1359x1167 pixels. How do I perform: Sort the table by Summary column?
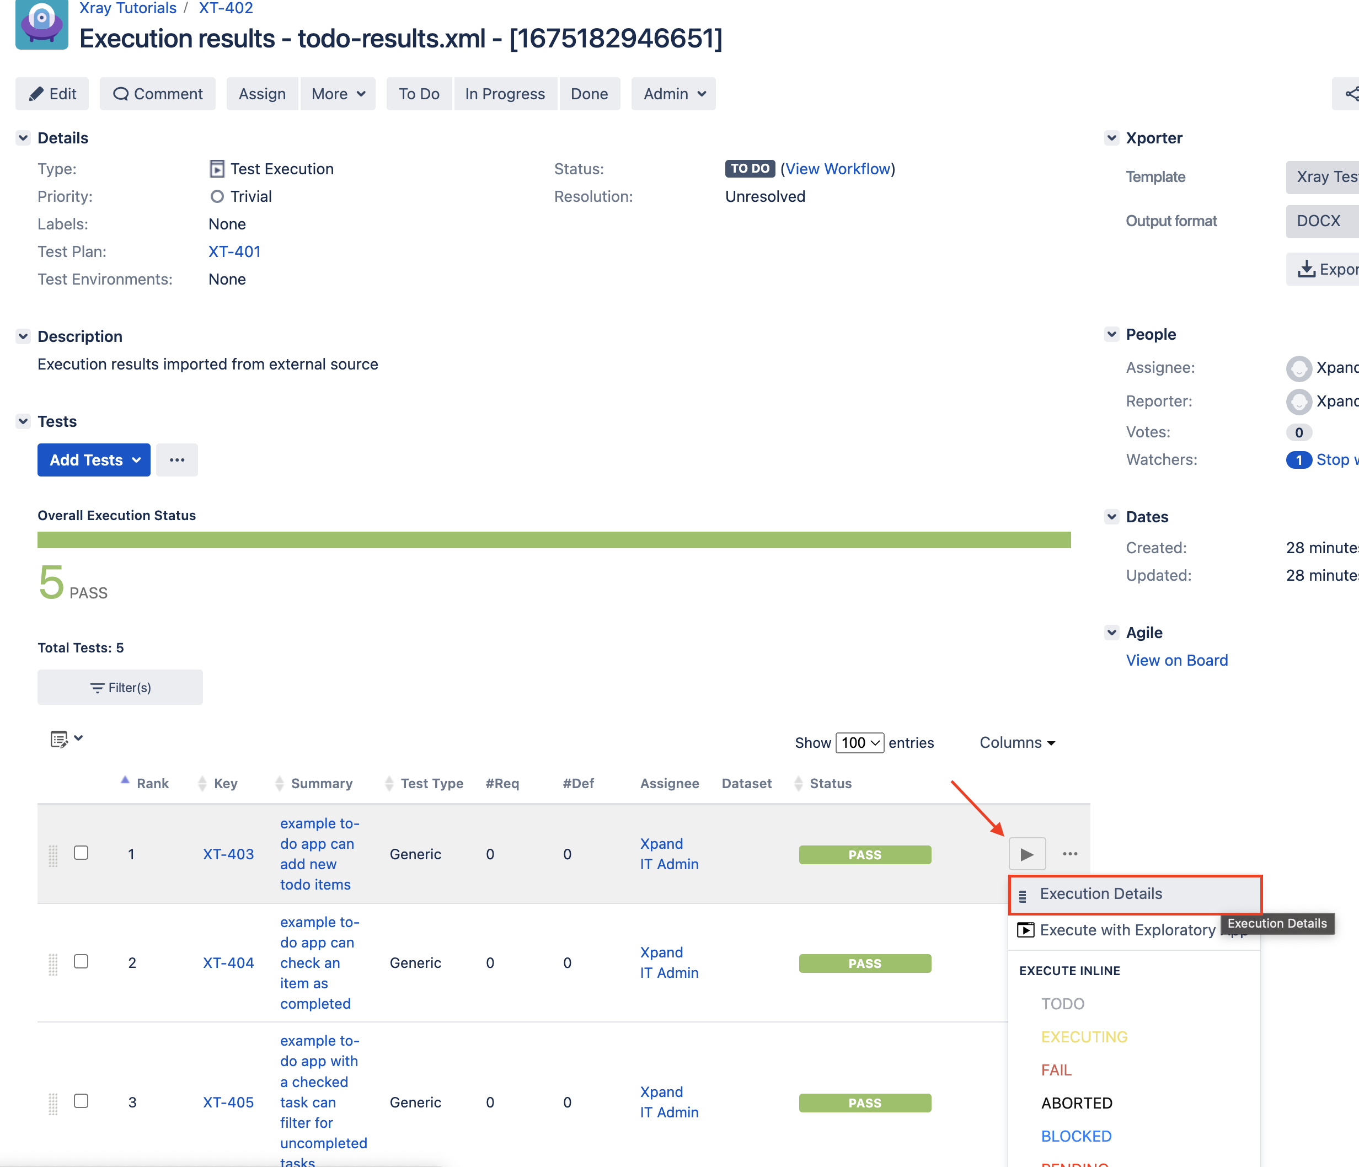point(314,783)
